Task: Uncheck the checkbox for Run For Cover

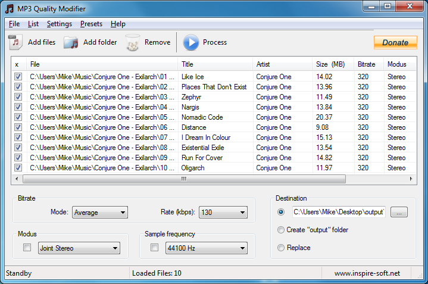Action: 18,158
